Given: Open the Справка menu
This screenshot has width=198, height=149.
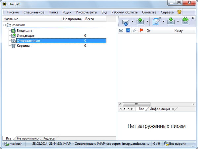Looking at the screenshot, I should (167, 12).
